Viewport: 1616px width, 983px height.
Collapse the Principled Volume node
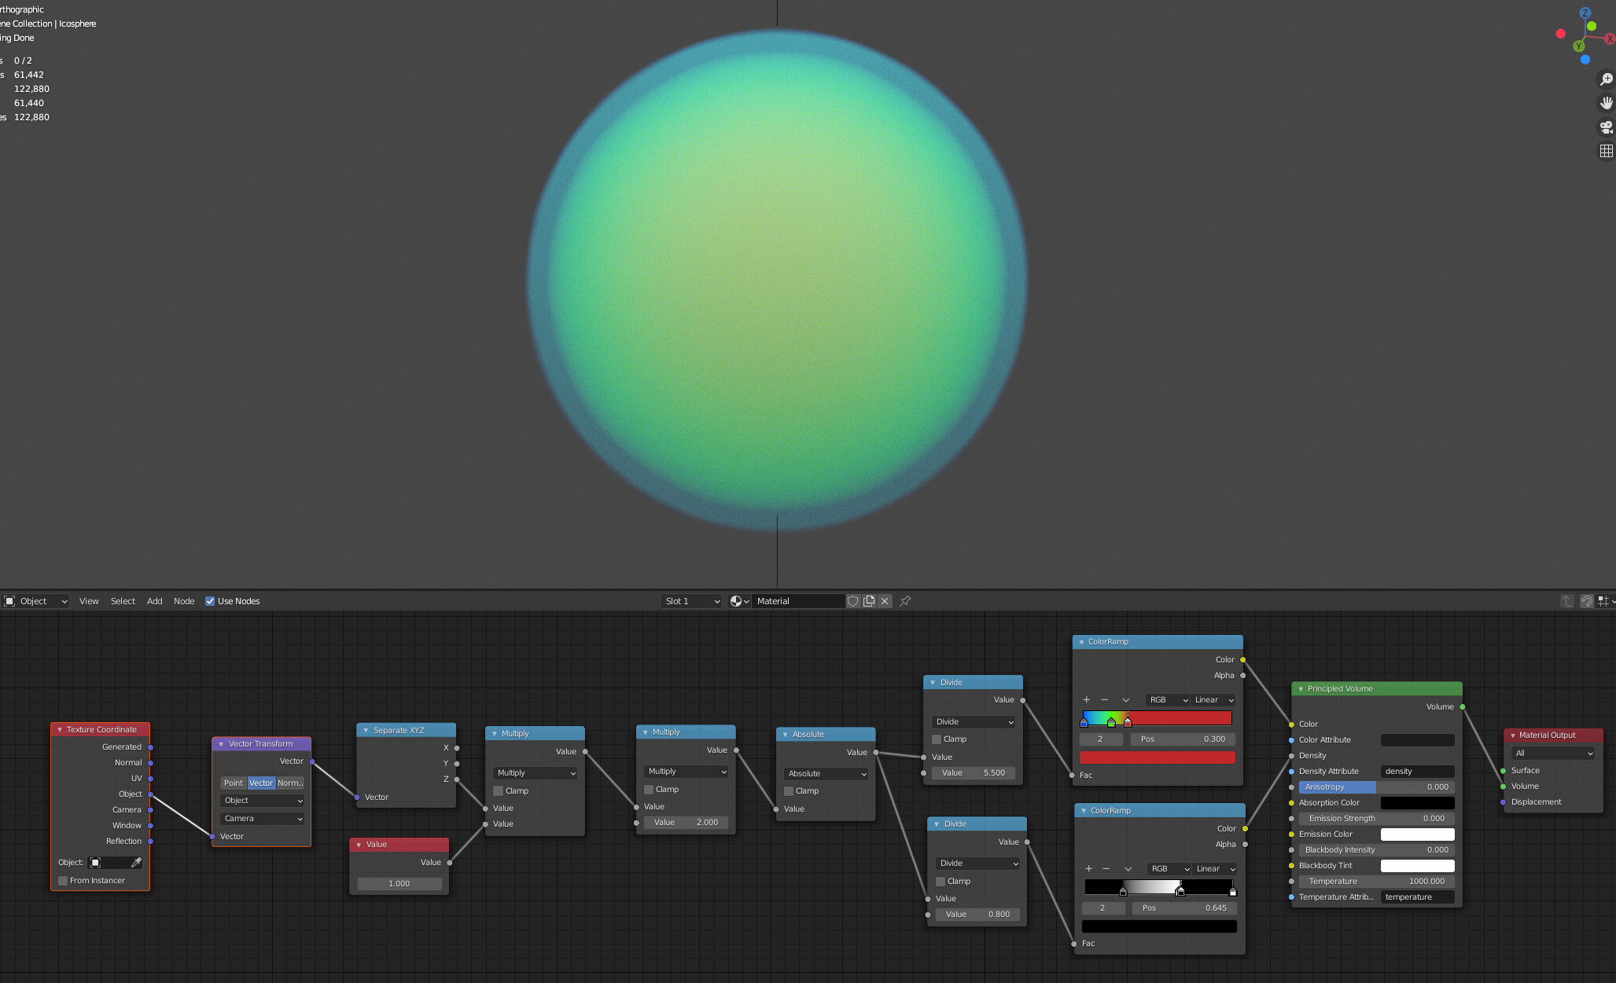pos(1301,689)
